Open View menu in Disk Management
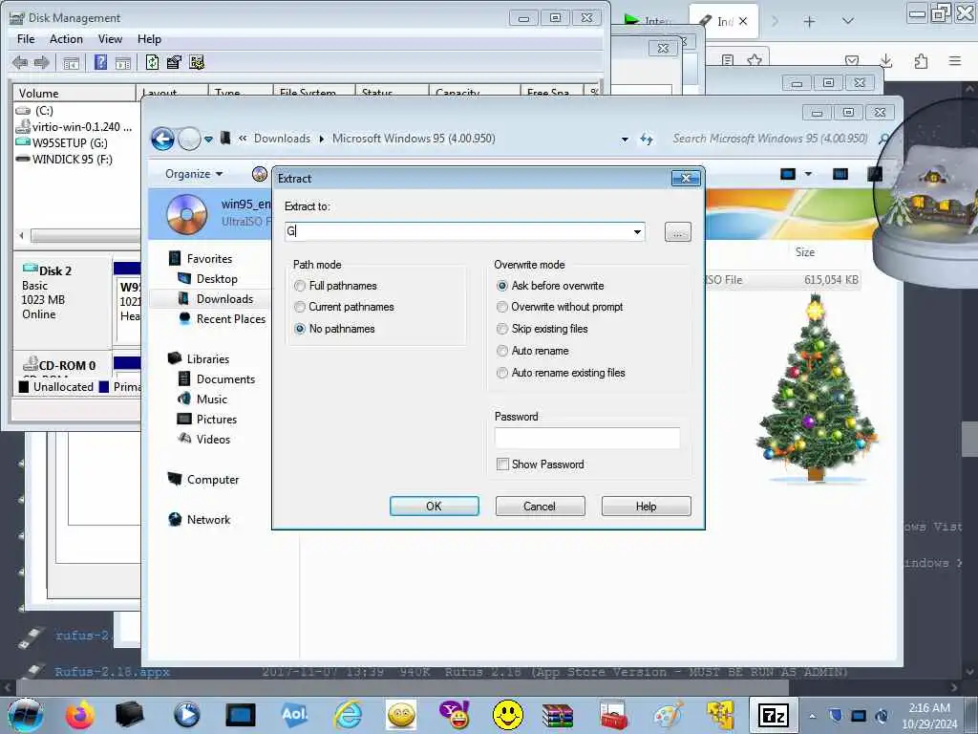 tap(110, 39)
